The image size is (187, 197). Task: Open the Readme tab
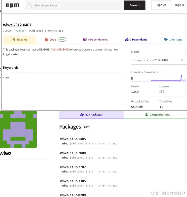point(19,40)
